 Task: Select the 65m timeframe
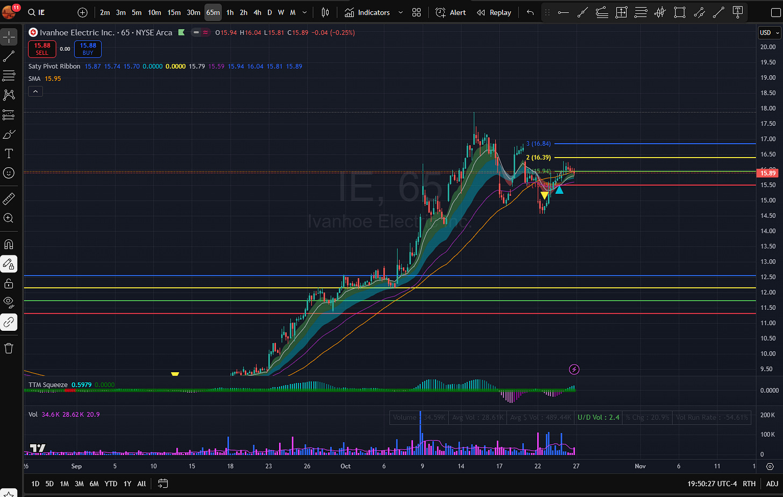(x=213, y=12)
